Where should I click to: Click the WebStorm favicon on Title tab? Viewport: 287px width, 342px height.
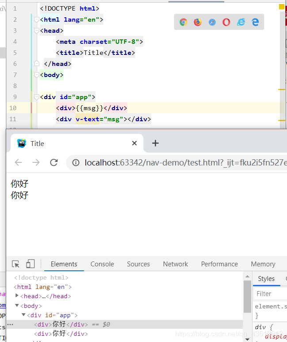(x=22, y=143)
